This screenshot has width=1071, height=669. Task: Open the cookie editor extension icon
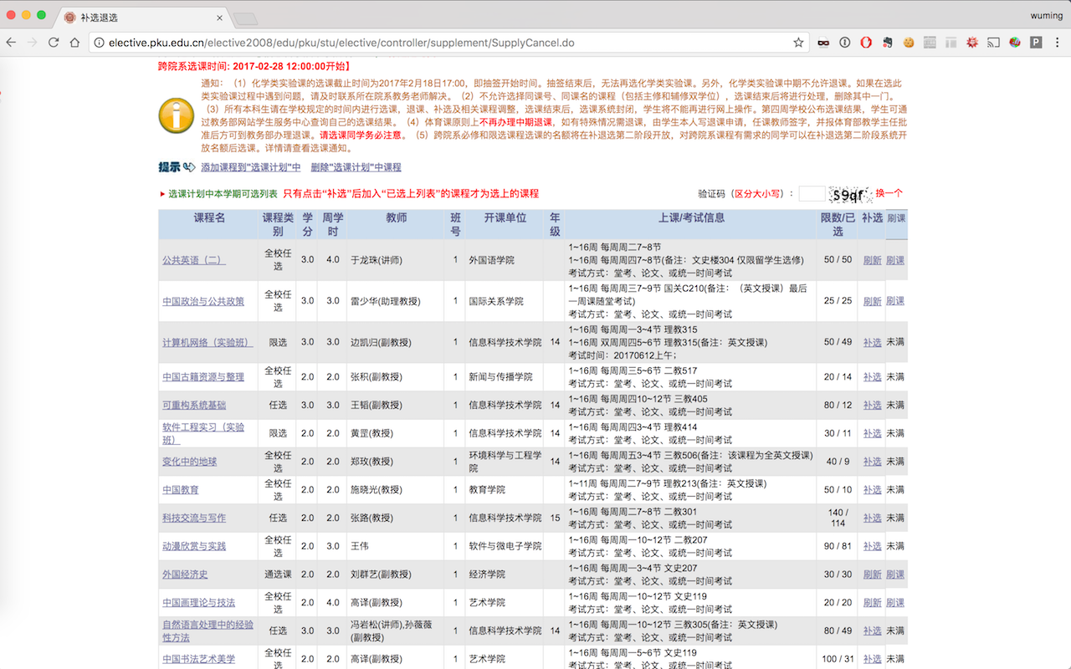909,43
